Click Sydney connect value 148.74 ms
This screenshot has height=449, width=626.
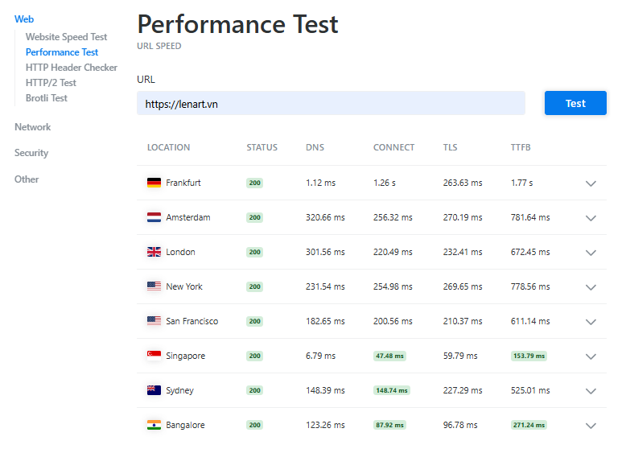(392, 390)
